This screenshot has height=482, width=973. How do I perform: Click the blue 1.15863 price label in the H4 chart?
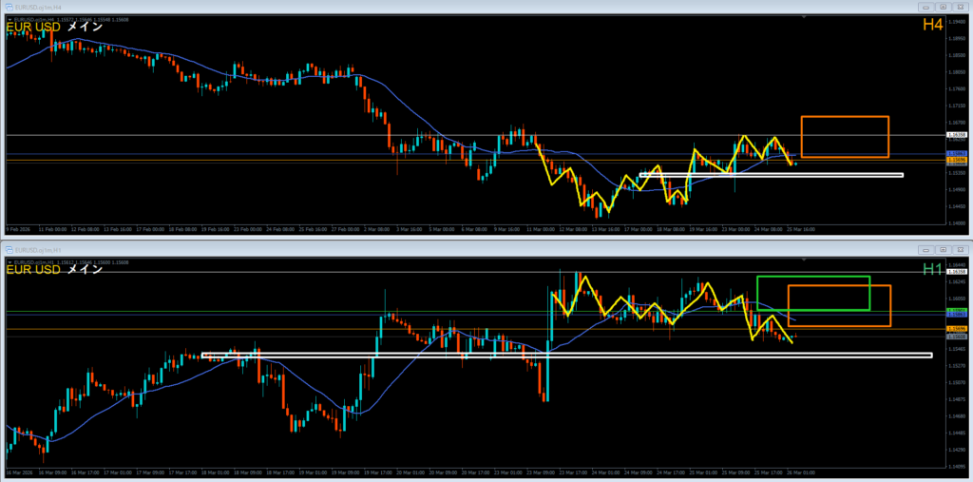[x=956, y=153]
